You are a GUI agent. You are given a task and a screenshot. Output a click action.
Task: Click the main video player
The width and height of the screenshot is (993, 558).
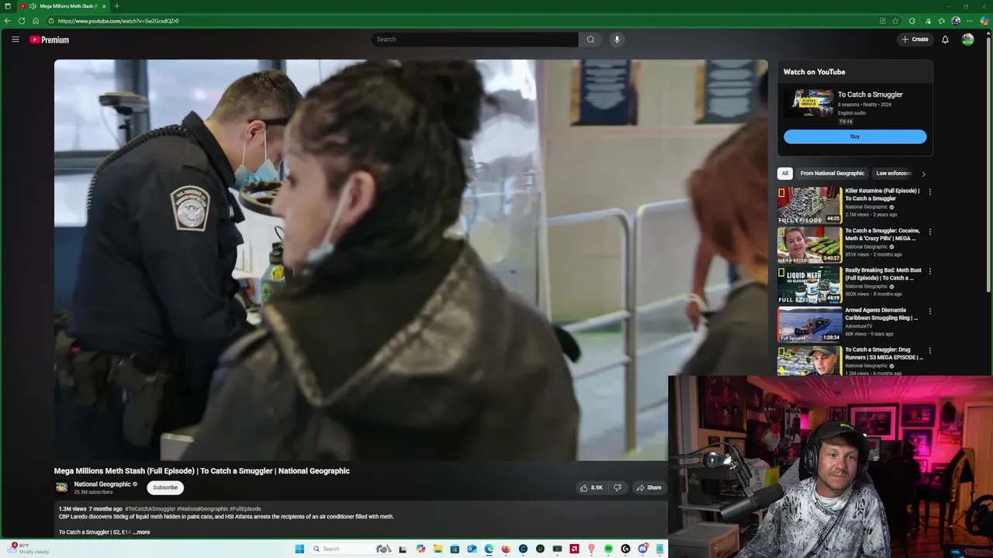[410, 260]
